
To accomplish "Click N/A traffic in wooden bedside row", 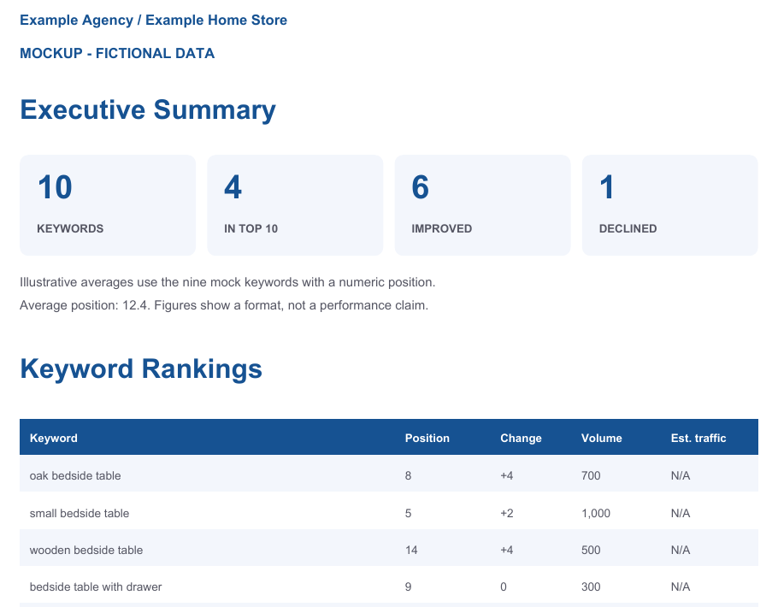I will pos(681,550).
